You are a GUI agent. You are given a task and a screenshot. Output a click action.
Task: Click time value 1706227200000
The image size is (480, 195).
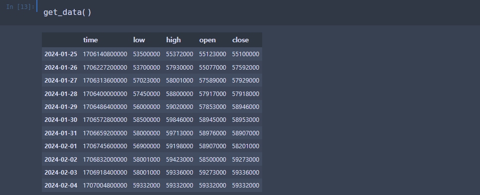tap(105, 68)
